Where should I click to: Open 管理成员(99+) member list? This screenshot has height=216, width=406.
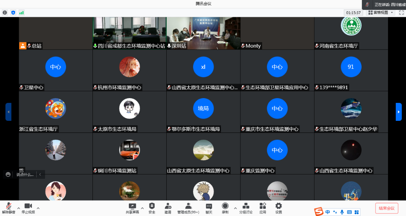[188, 208]
